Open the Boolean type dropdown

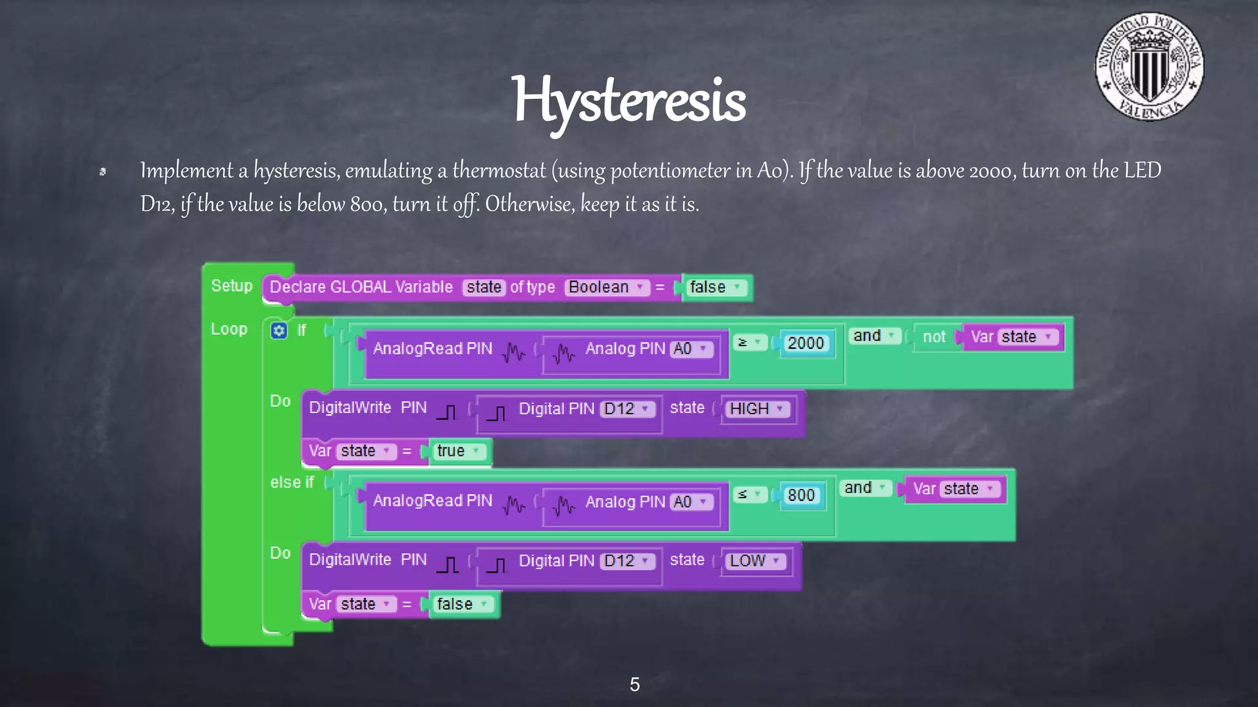(607, 287)
